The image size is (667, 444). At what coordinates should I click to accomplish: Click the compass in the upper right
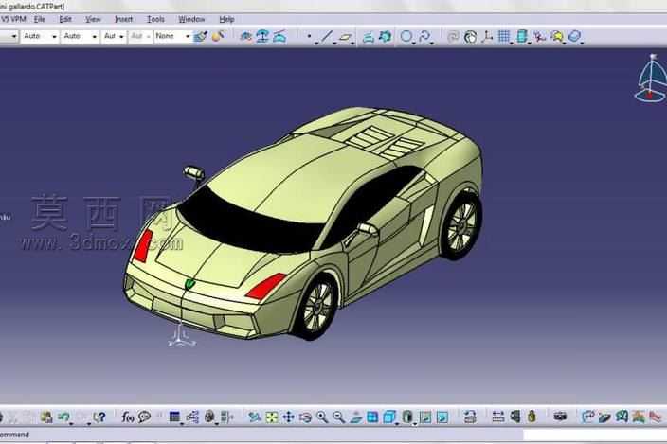click(651, 79)
